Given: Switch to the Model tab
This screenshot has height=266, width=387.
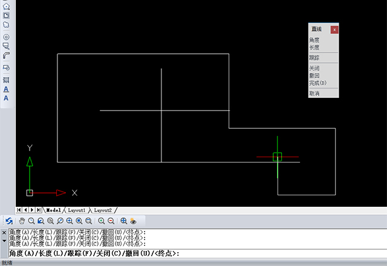Looking at the screenshot, I should pos(53,210).
